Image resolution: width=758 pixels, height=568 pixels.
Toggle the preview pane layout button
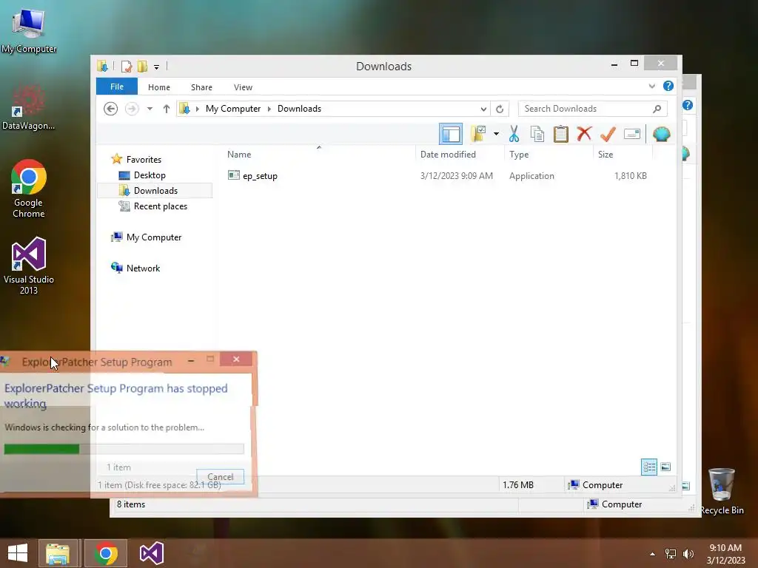pyautogui.click(x=451, y=134)
